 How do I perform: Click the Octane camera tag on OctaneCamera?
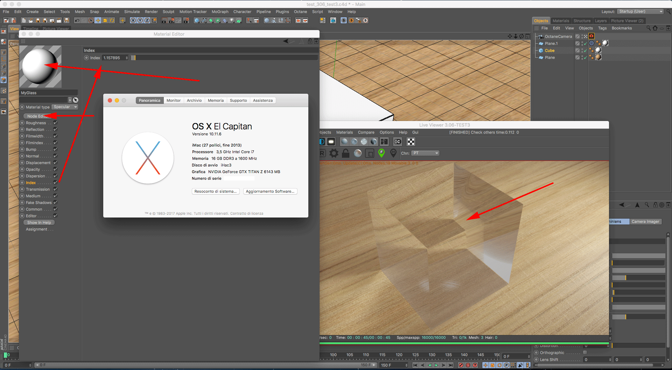tap(591, 36)
